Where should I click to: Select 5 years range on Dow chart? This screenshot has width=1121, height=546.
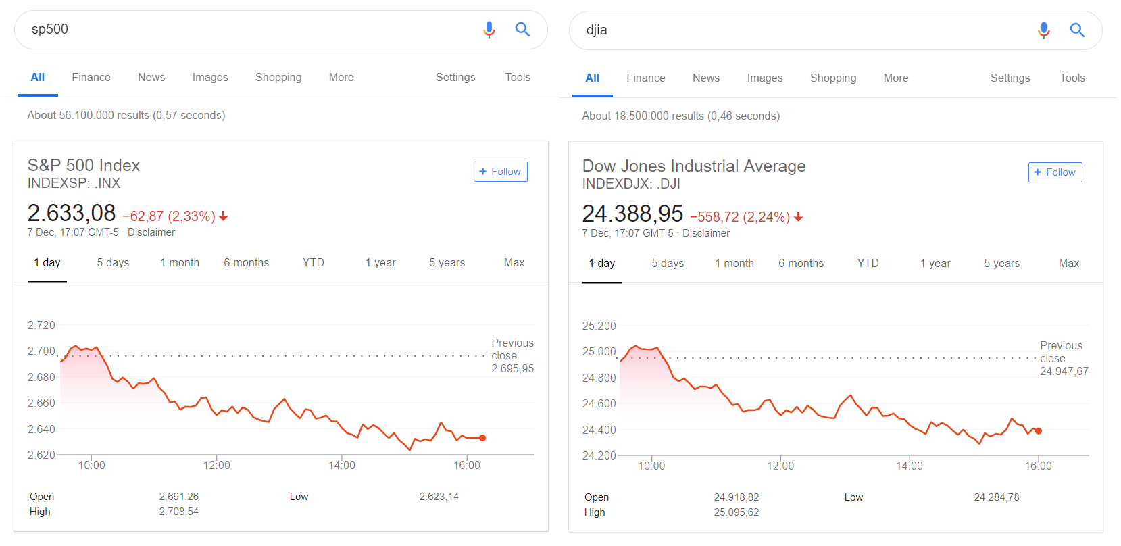[1002, 263]
